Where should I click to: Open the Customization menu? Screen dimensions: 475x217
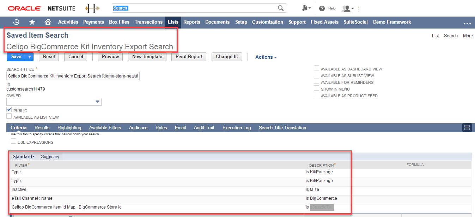[x=267, y=22]
